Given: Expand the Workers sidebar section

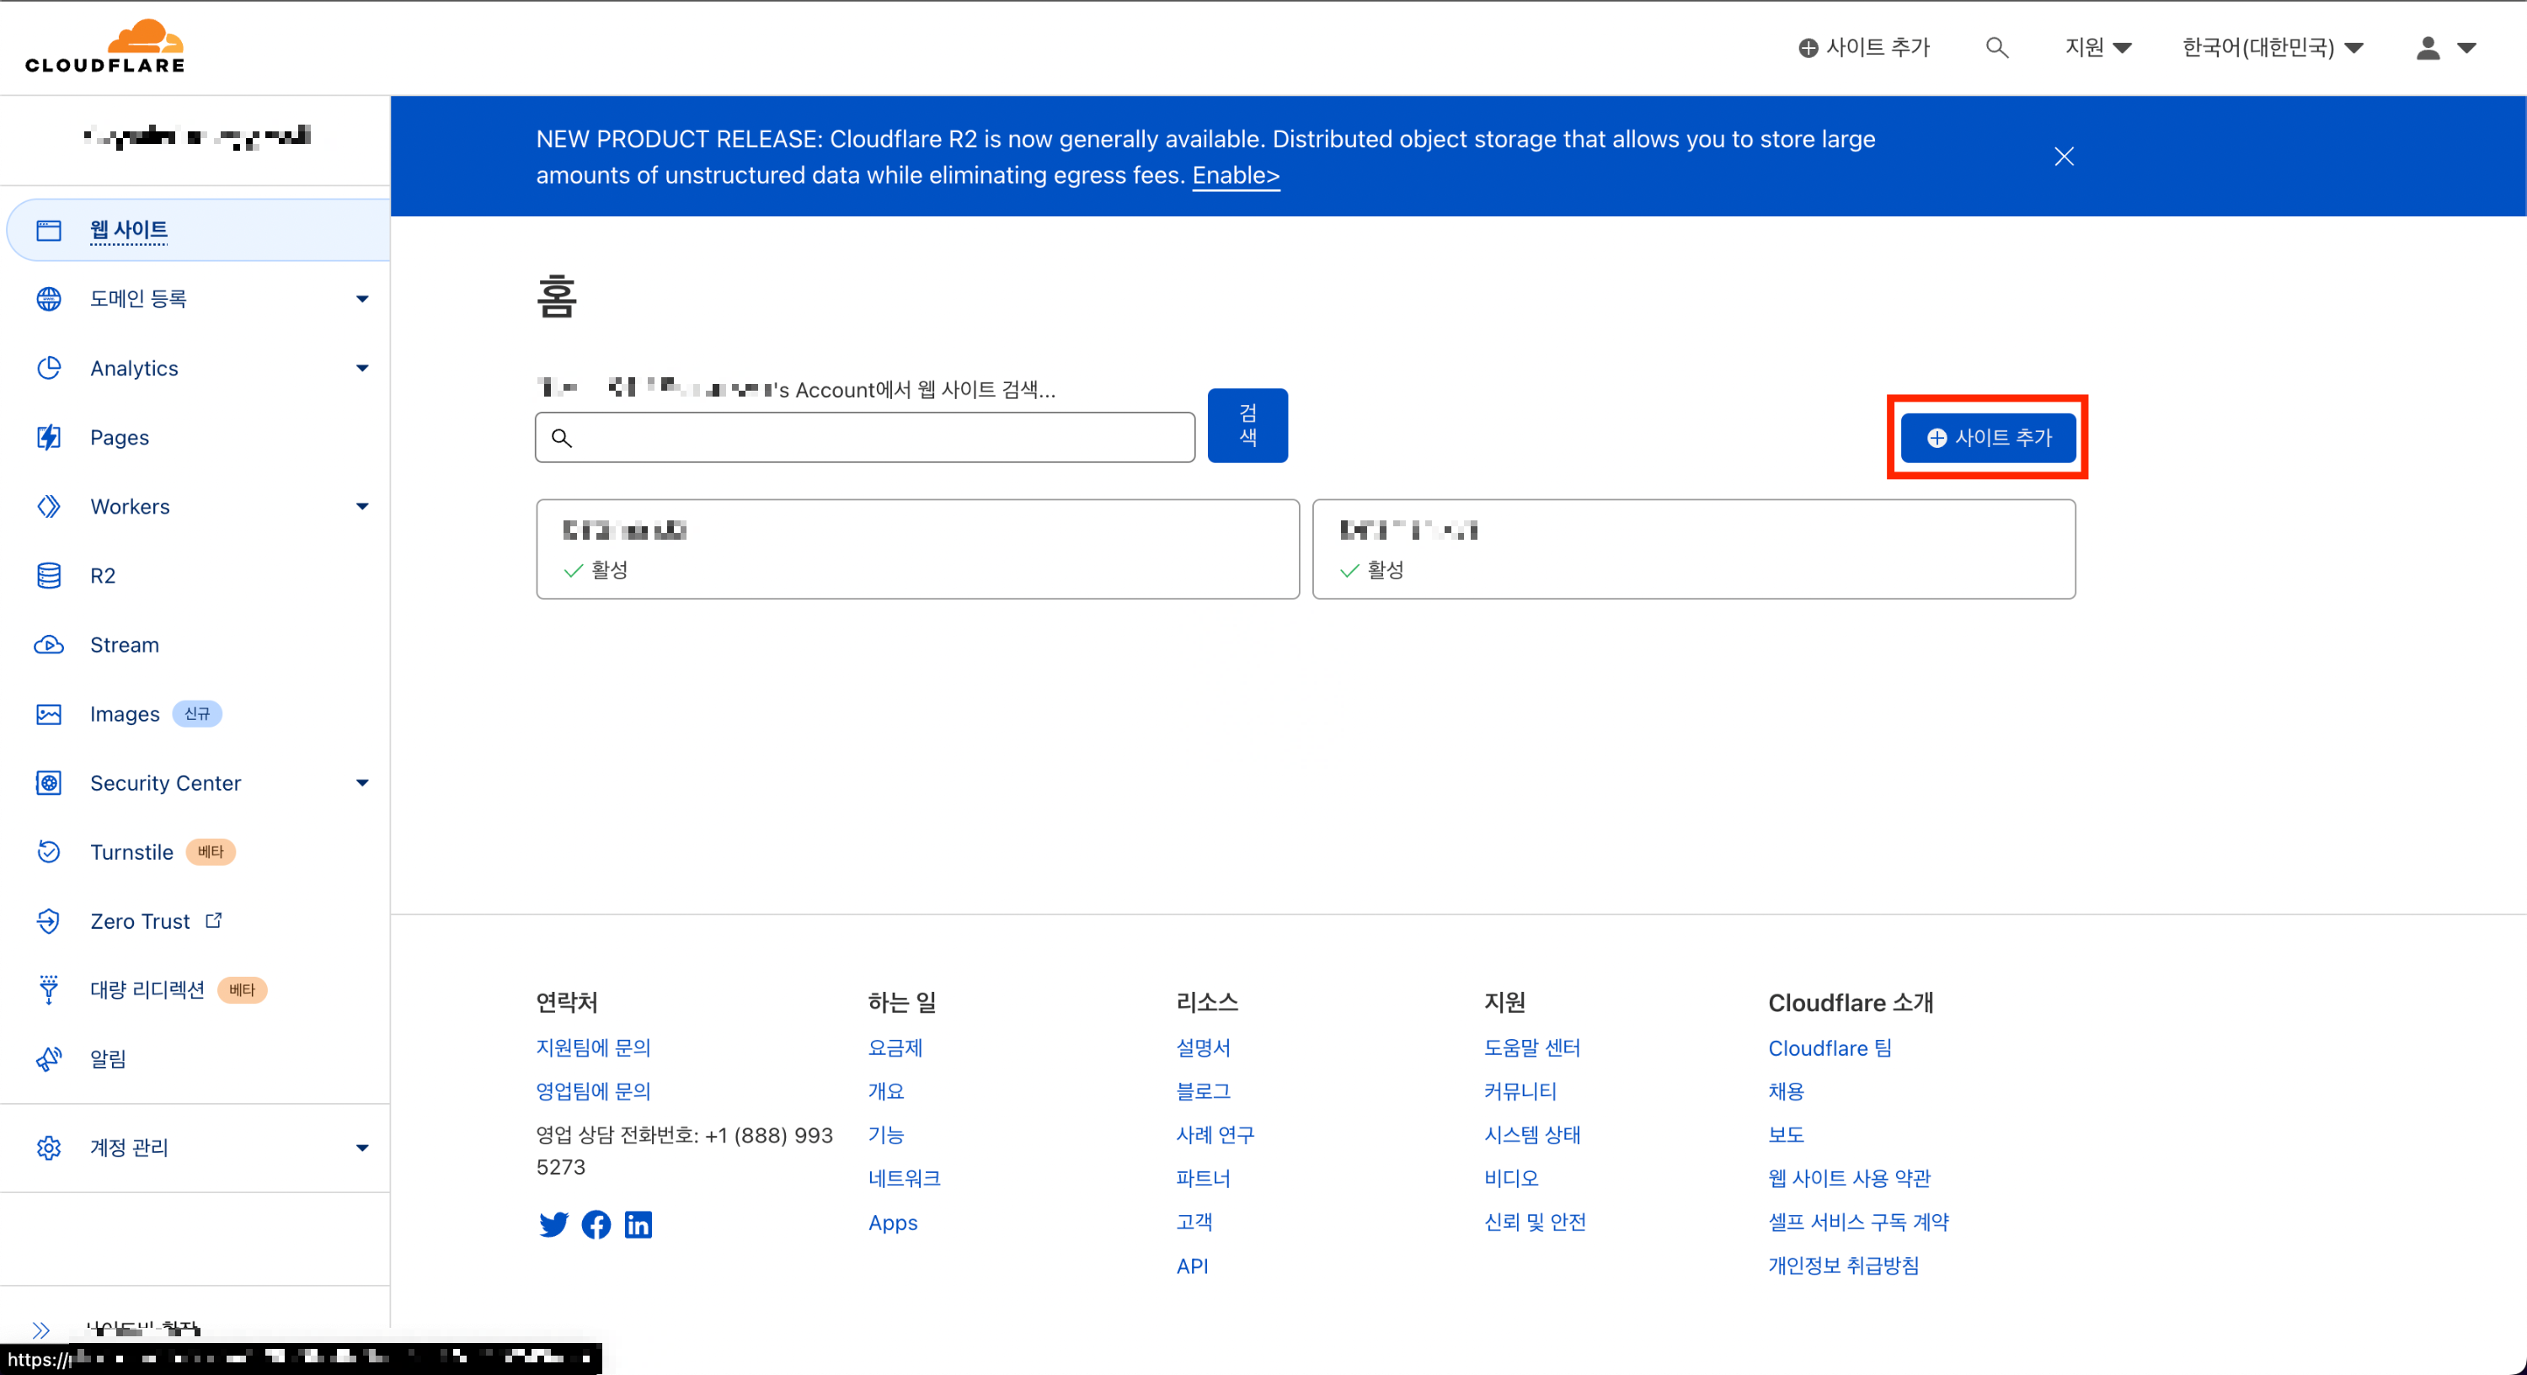Looking at the screenshot, I should tap(362, 506).
